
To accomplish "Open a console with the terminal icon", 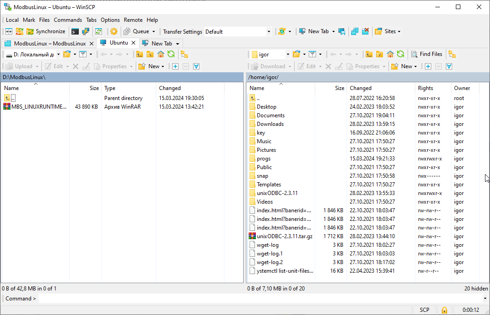I will (x=74, y=31).
